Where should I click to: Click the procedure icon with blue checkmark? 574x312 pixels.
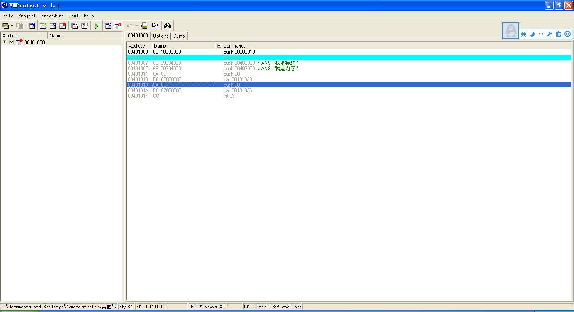(53, 26)
